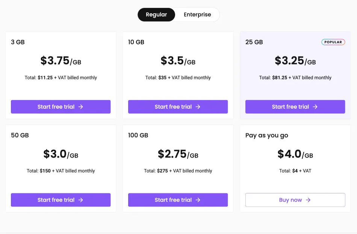Switch to the Regular pricing tab
Viewport: 357px width, 234px height.
pyautogui.click(x=156, y=15)
